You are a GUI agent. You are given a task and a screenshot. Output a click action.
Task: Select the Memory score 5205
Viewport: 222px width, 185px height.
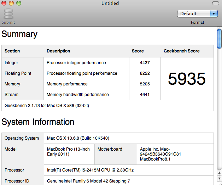(x=145, y=84)
